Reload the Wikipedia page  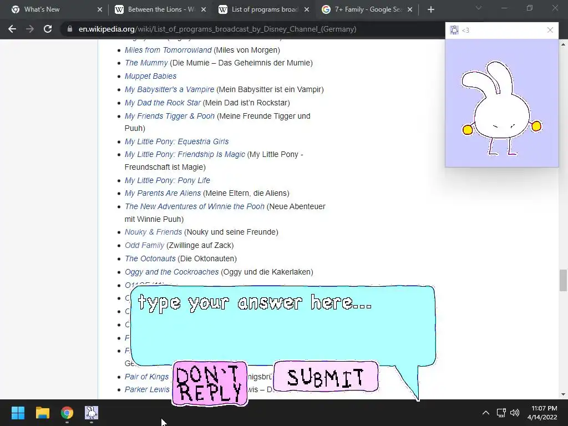pyautogui.click(x=48, y=29)
